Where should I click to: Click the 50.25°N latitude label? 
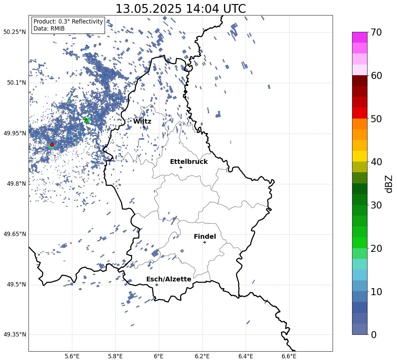point(15,32)
